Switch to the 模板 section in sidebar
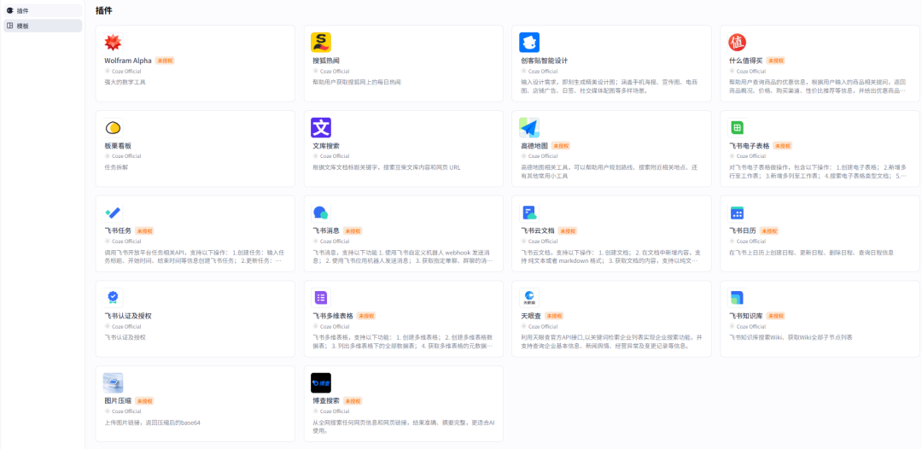This screenshot has width=922, height=449. pos(43,26)
